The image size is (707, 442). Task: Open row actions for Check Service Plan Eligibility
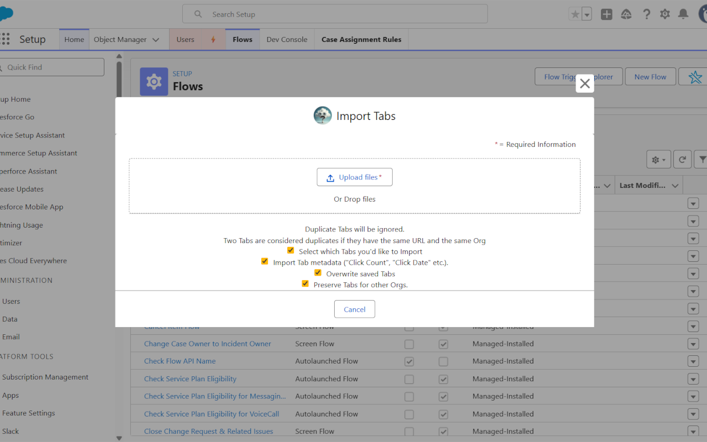tap(693, 379)
